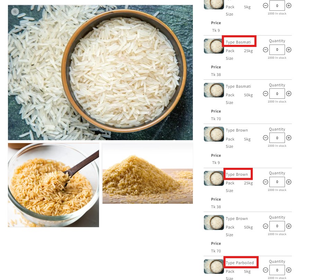Viewport: 313px width, 280px height.
Task: Increase quantity for Brown 50kg pack
Action: (289, 226)
